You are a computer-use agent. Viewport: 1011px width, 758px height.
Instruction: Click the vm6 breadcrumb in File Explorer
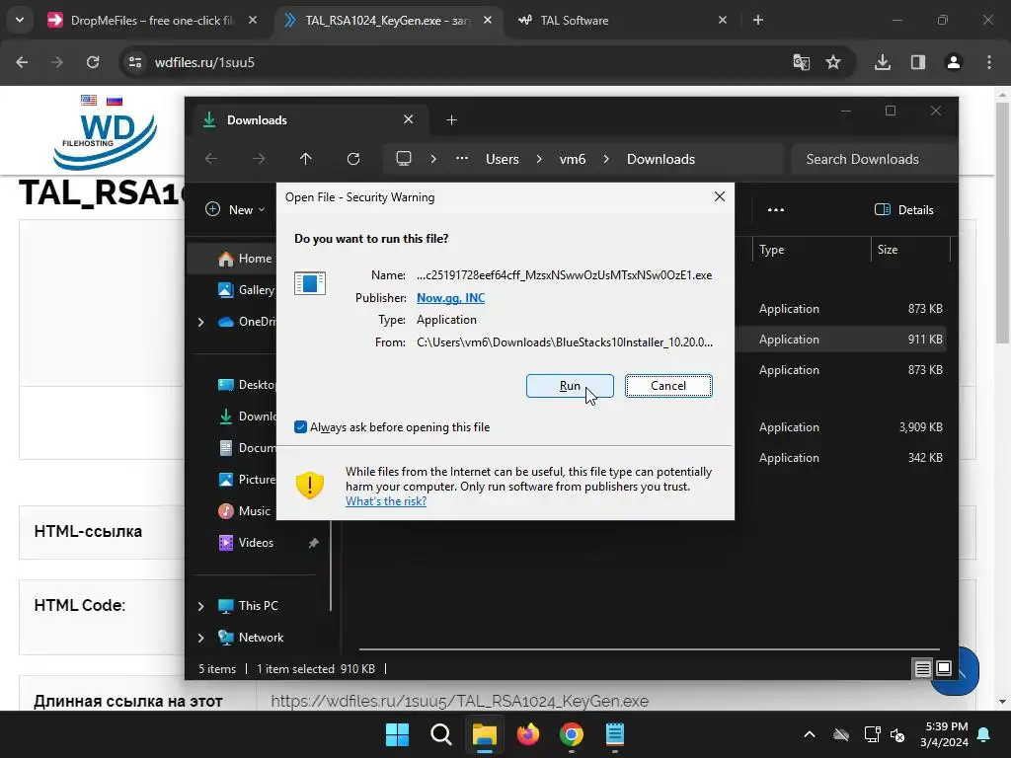tap(572, 159)
